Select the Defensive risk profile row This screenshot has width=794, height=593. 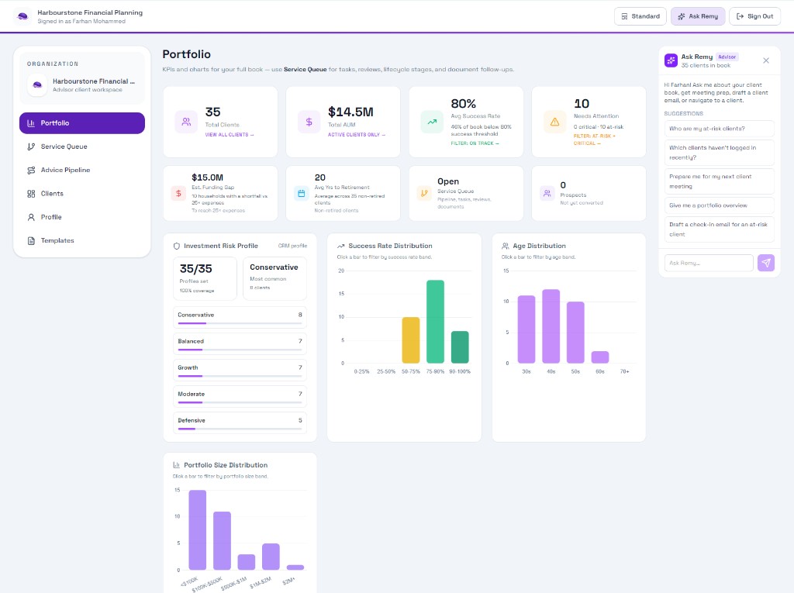240,423
